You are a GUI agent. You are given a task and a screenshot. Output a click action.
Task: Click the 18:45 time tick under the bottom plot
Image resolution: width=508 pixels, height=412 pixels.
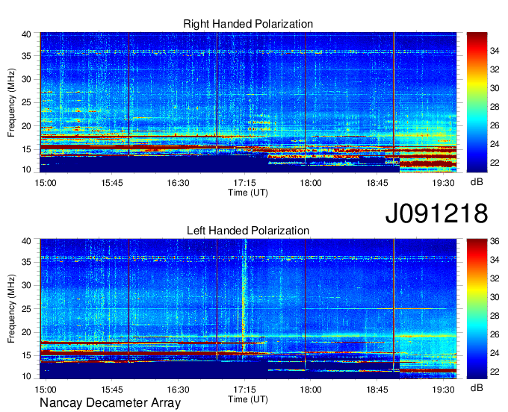(x=377, y=390)
